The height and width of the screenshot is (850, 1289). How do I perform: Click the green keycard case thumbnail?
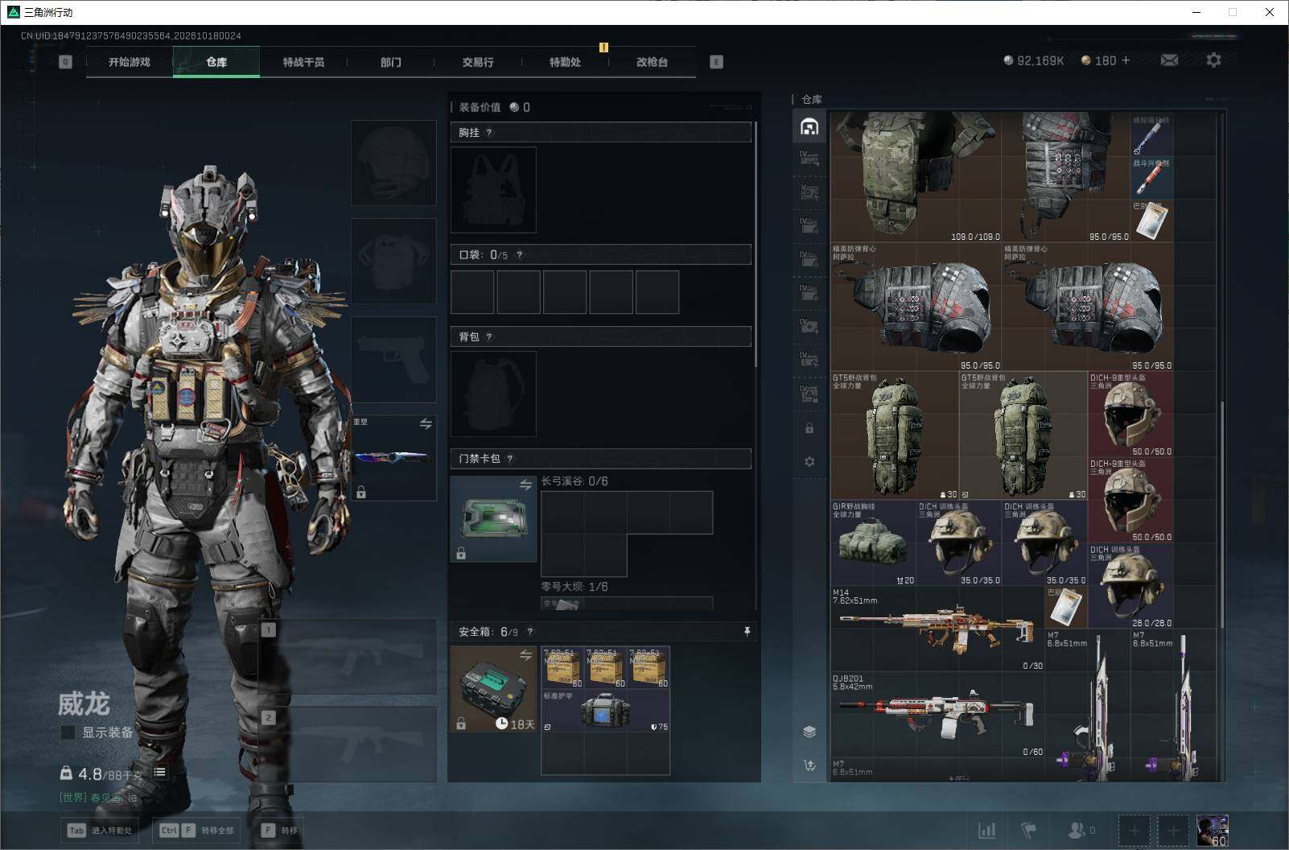[x=493, y=518]
